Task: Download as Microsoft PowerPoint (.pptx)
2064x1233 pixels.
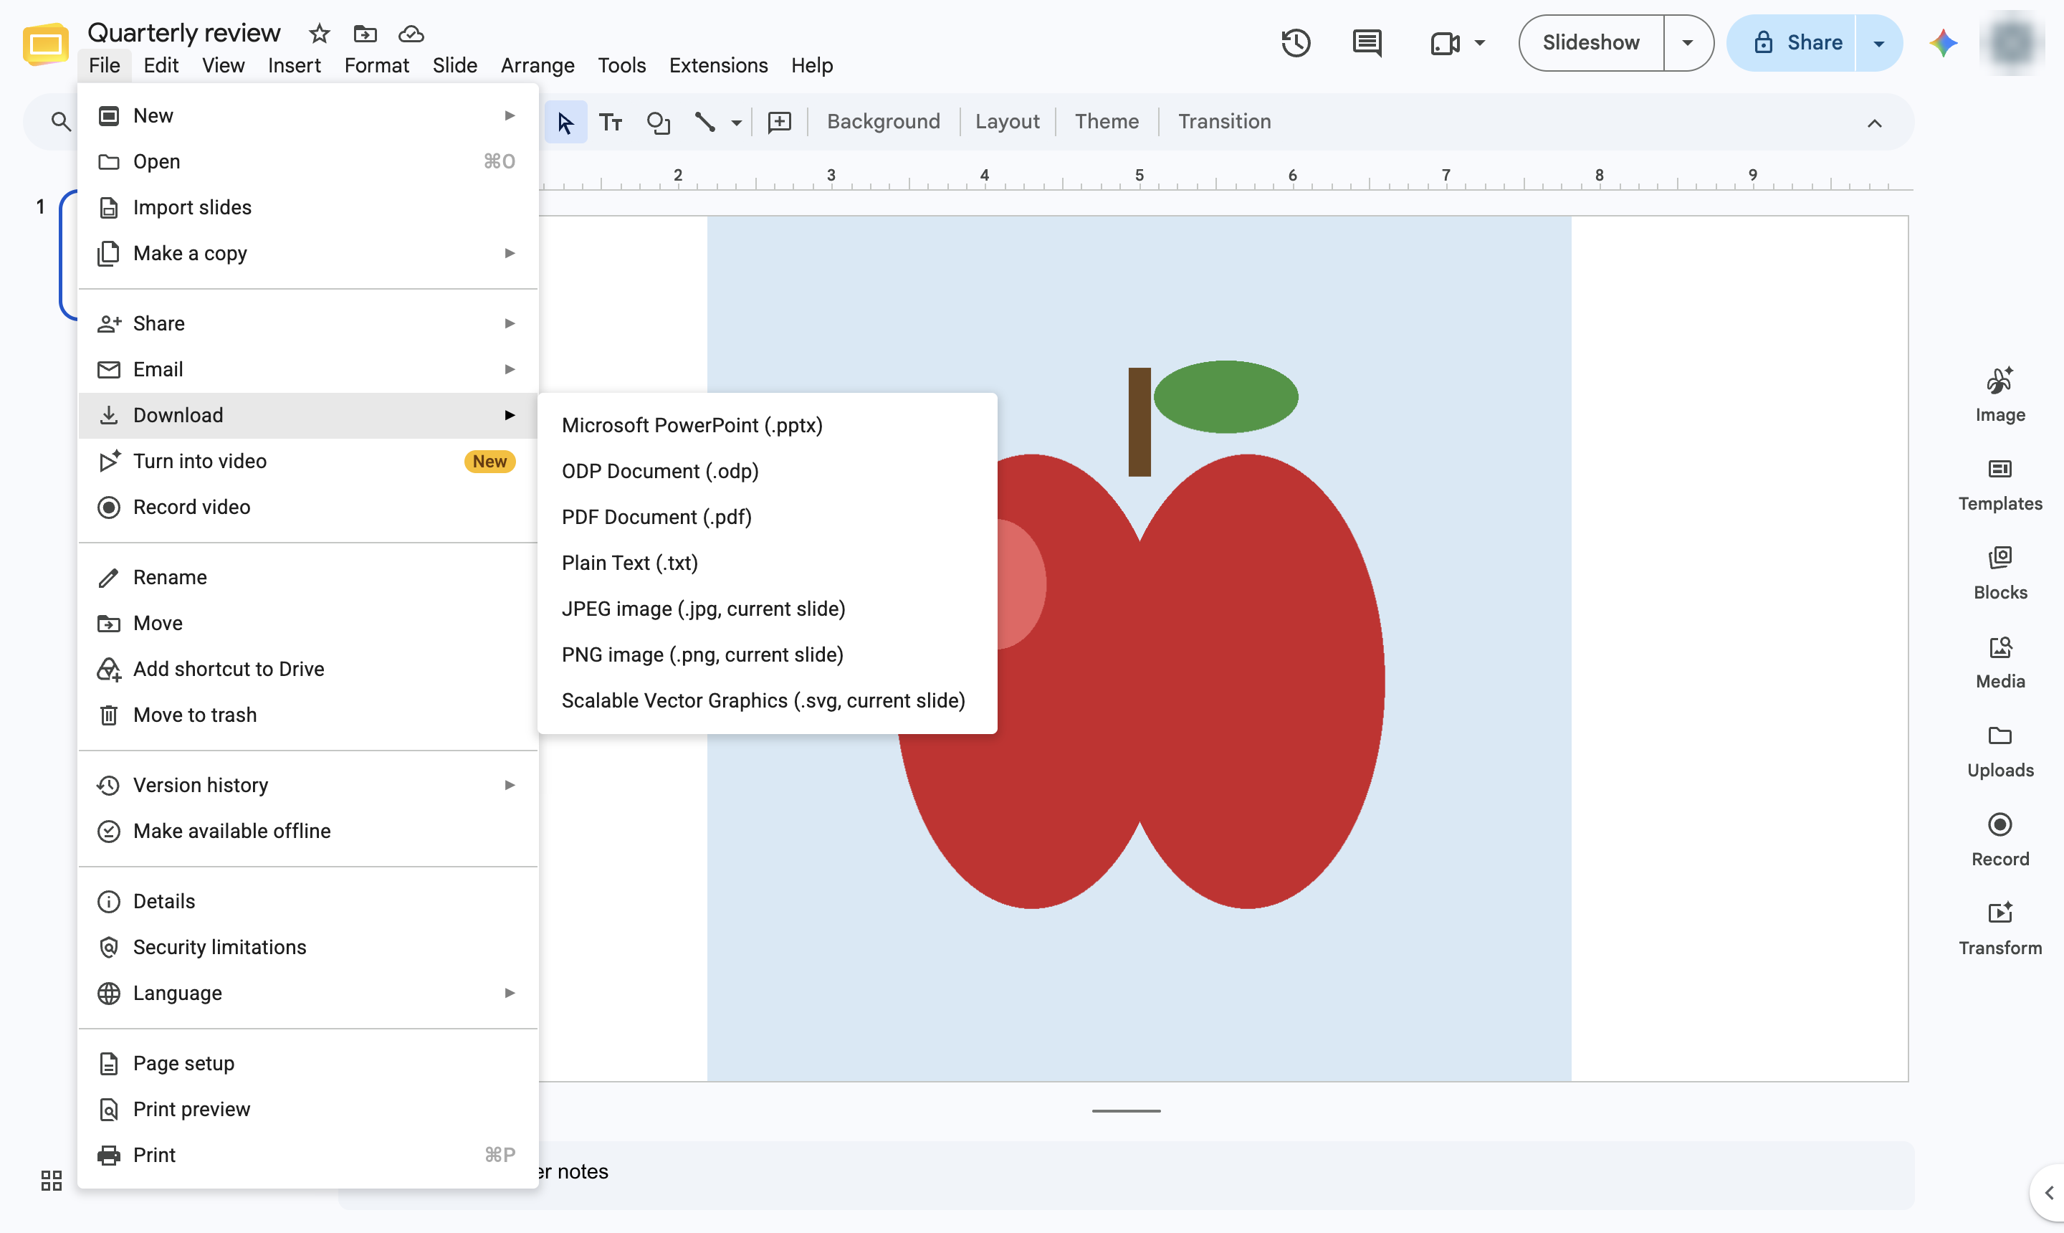Action: tap(767, 425)
